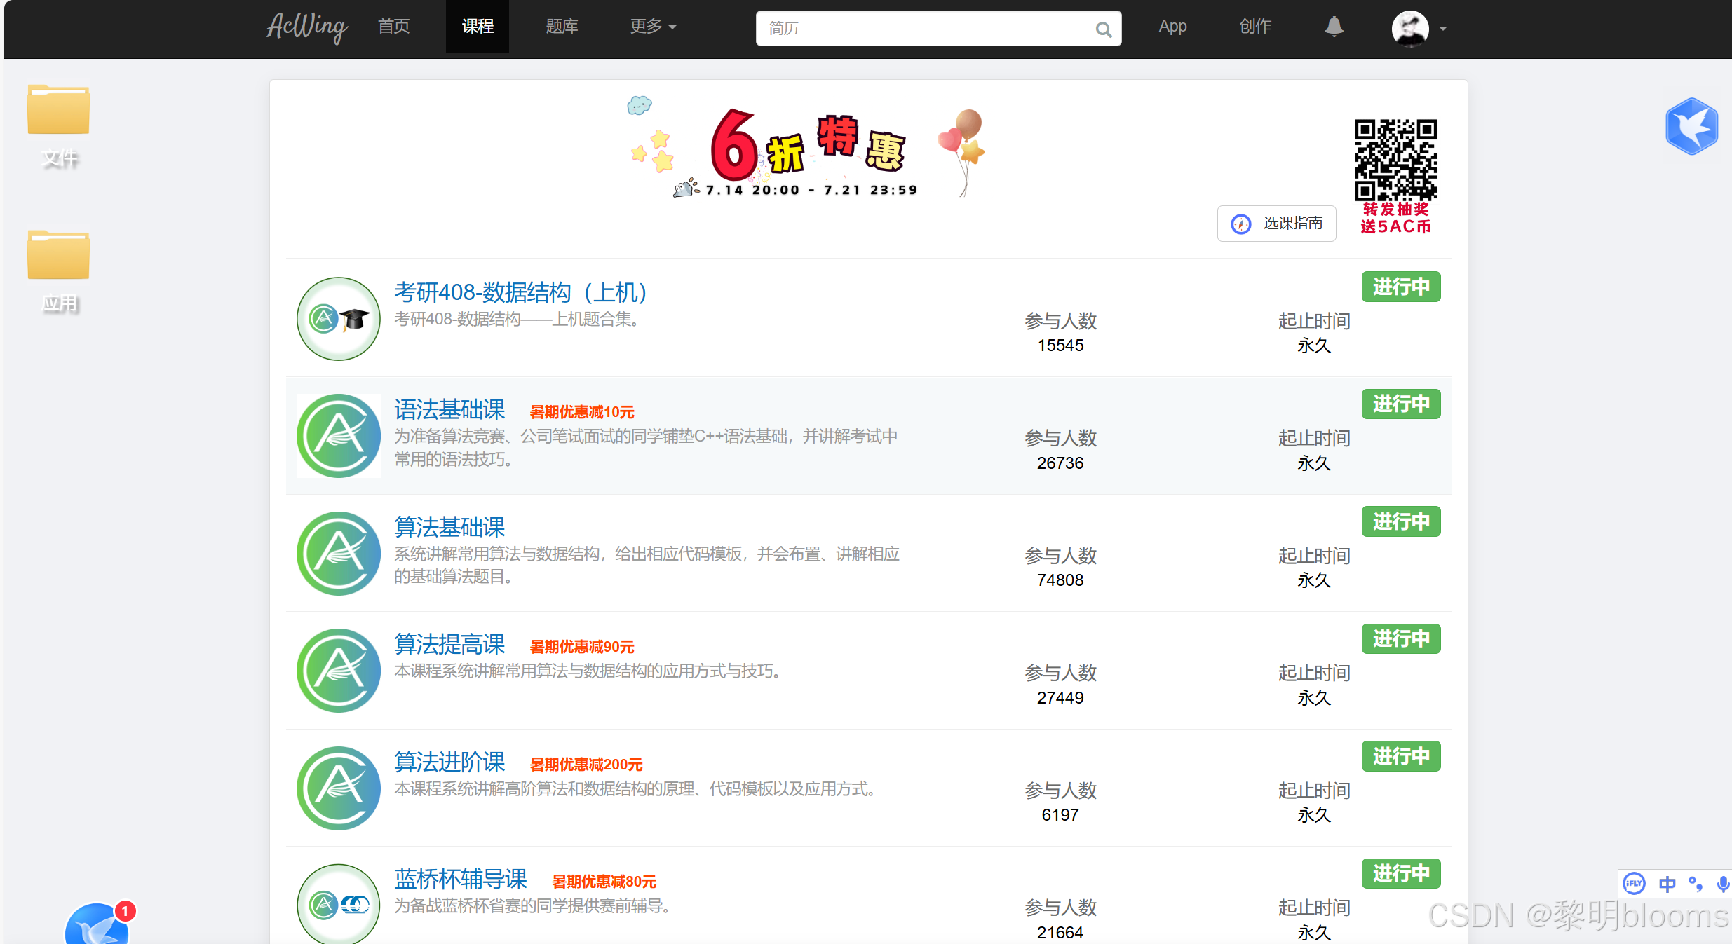
Task: Click the 蓝桥杯辅导课 description text
Action: click(x=532, y=906)
